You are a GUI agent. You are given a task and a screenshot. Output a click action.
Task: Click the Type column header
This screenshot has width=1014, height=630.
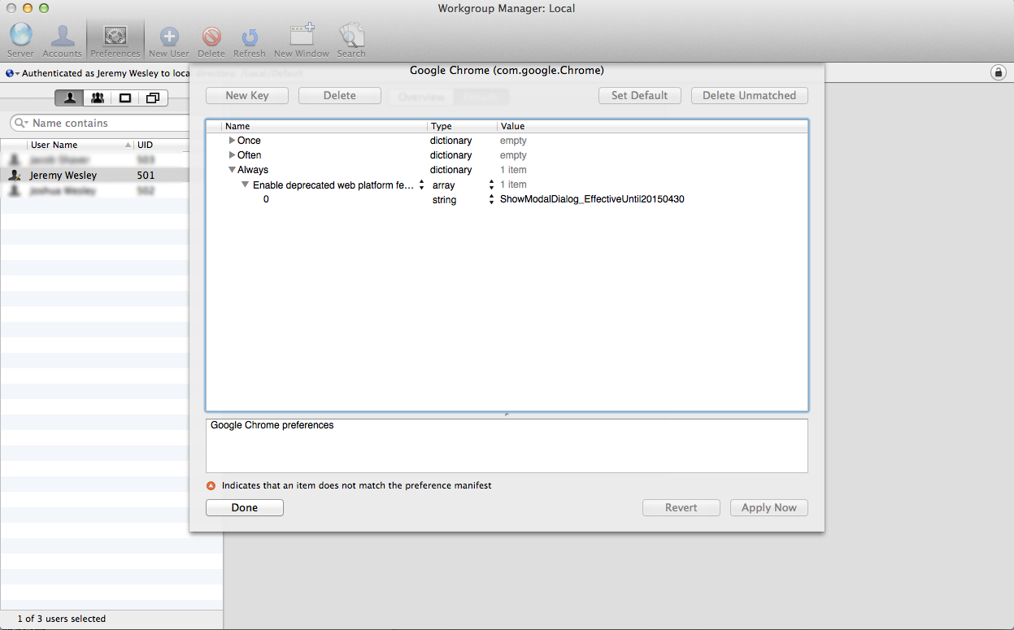click(x=462, y=126)
